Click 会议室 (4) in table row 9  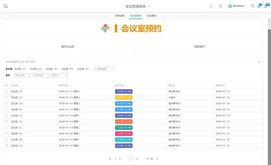pyautogui.click(x=17, y=140)
